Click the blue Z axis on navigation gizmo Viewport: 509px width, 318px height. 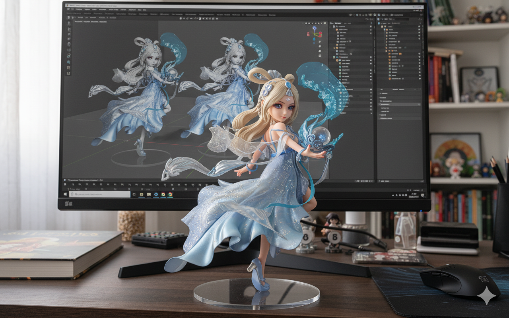click(x=314, y=29)
